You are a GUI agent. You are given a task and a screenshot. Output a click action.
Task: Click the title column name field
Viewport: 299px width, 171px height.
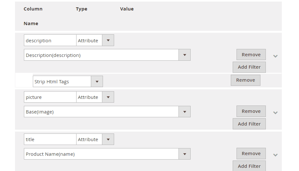pyautogui.click(x=50, y=139)
